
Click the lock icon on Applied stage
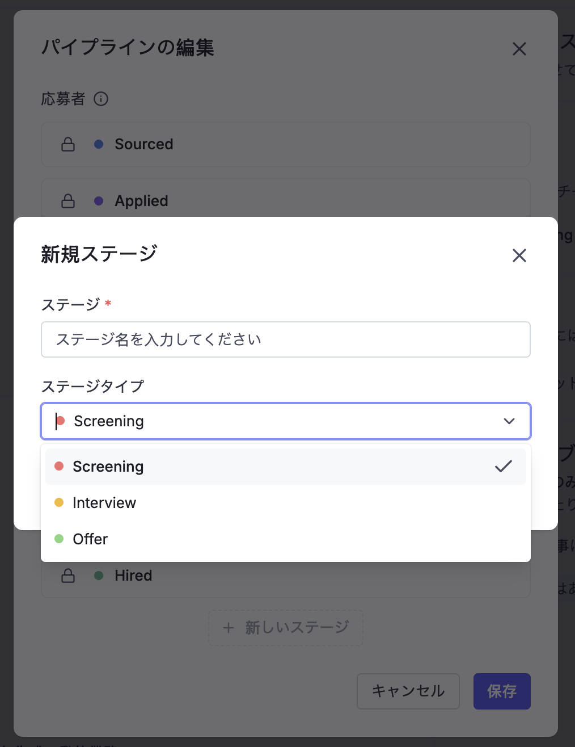pyautogui.click(x=68, y=201)
